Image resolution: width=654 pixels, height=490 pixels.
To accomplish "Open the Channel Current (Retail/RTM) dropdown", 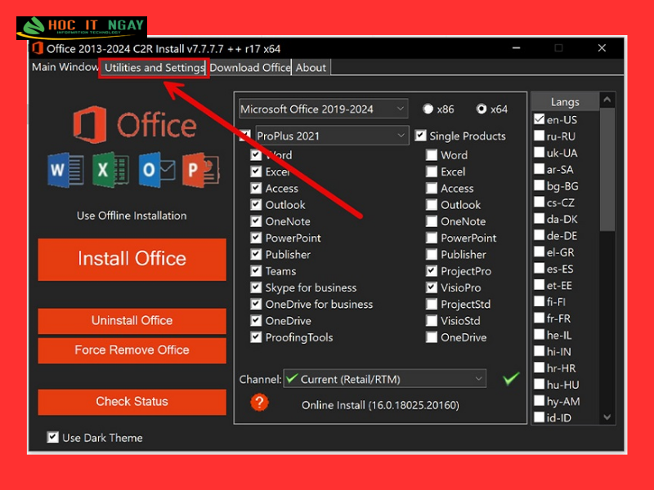I will pos(384,379).
